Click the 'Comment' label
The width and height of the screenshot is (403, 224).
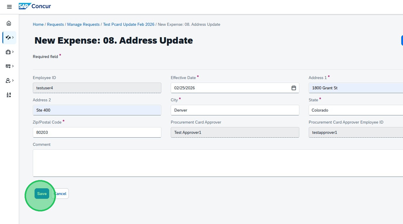click(x=42, y=144)
